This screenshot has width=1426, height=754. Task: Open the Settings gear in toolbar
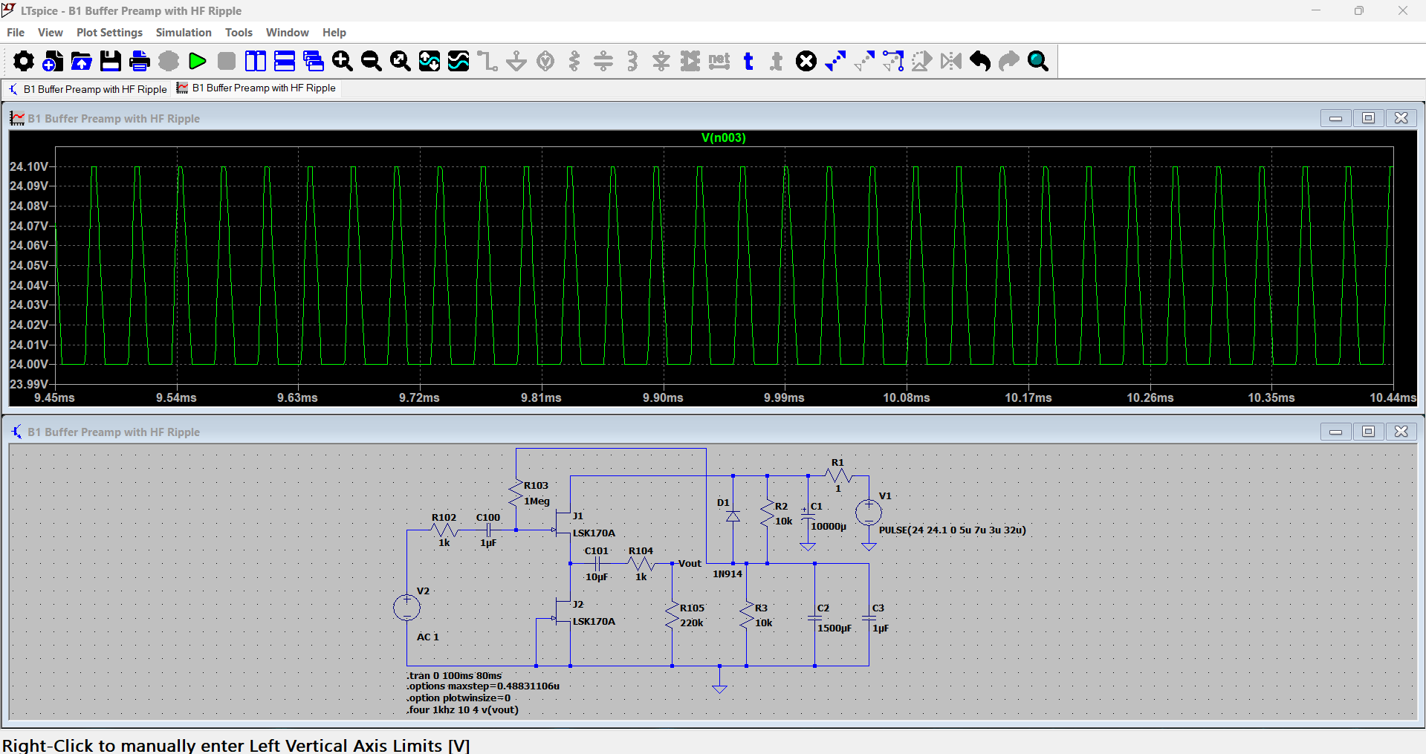coord(24,61)
